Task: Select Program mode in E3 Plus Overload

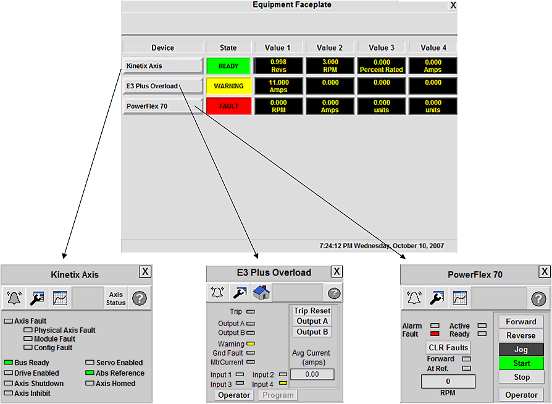Action: point(278,395)
